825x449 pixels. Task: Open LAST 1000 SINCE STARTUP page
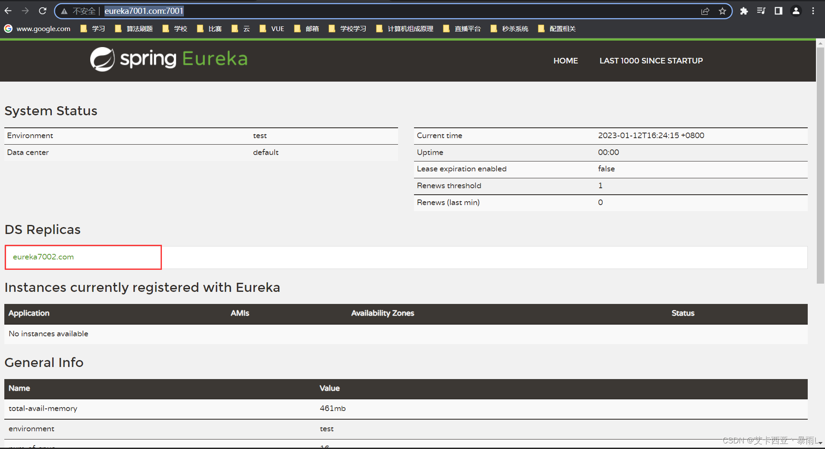pyautogui.click(x=651, y=61)
